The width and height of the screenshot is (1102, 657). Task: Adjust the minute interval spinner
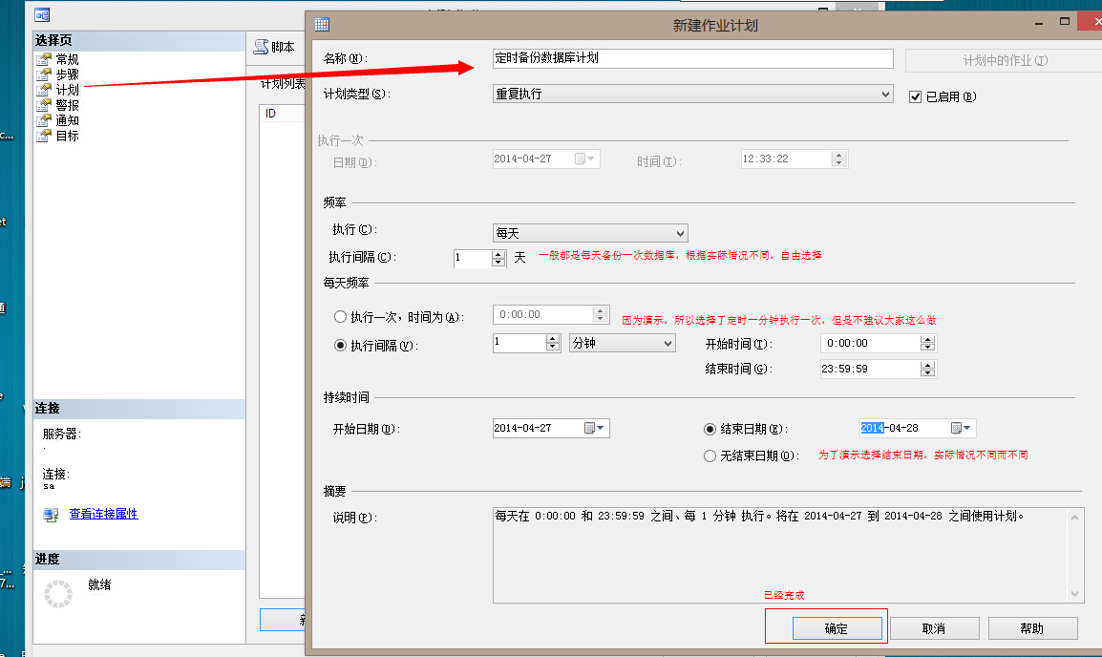tap(553, 343)
